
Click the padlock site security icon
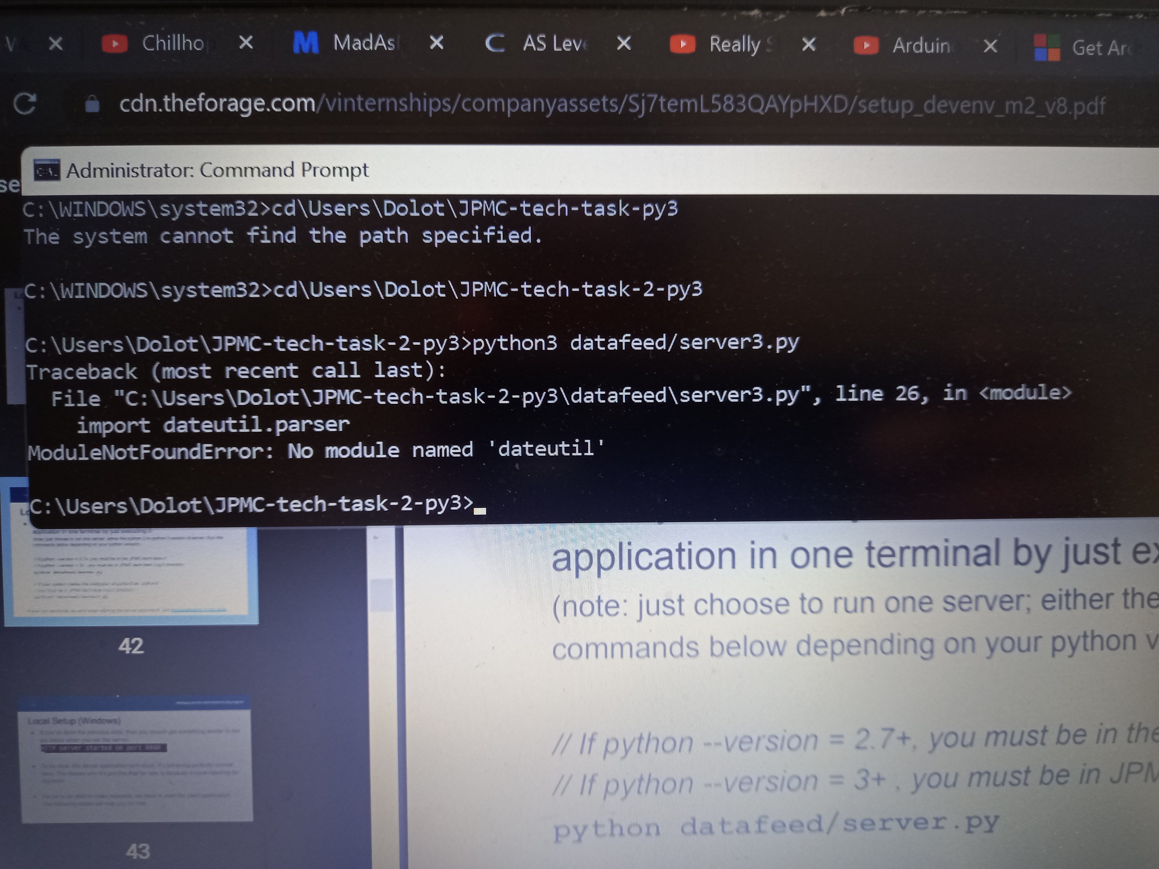tap(92, 104)
